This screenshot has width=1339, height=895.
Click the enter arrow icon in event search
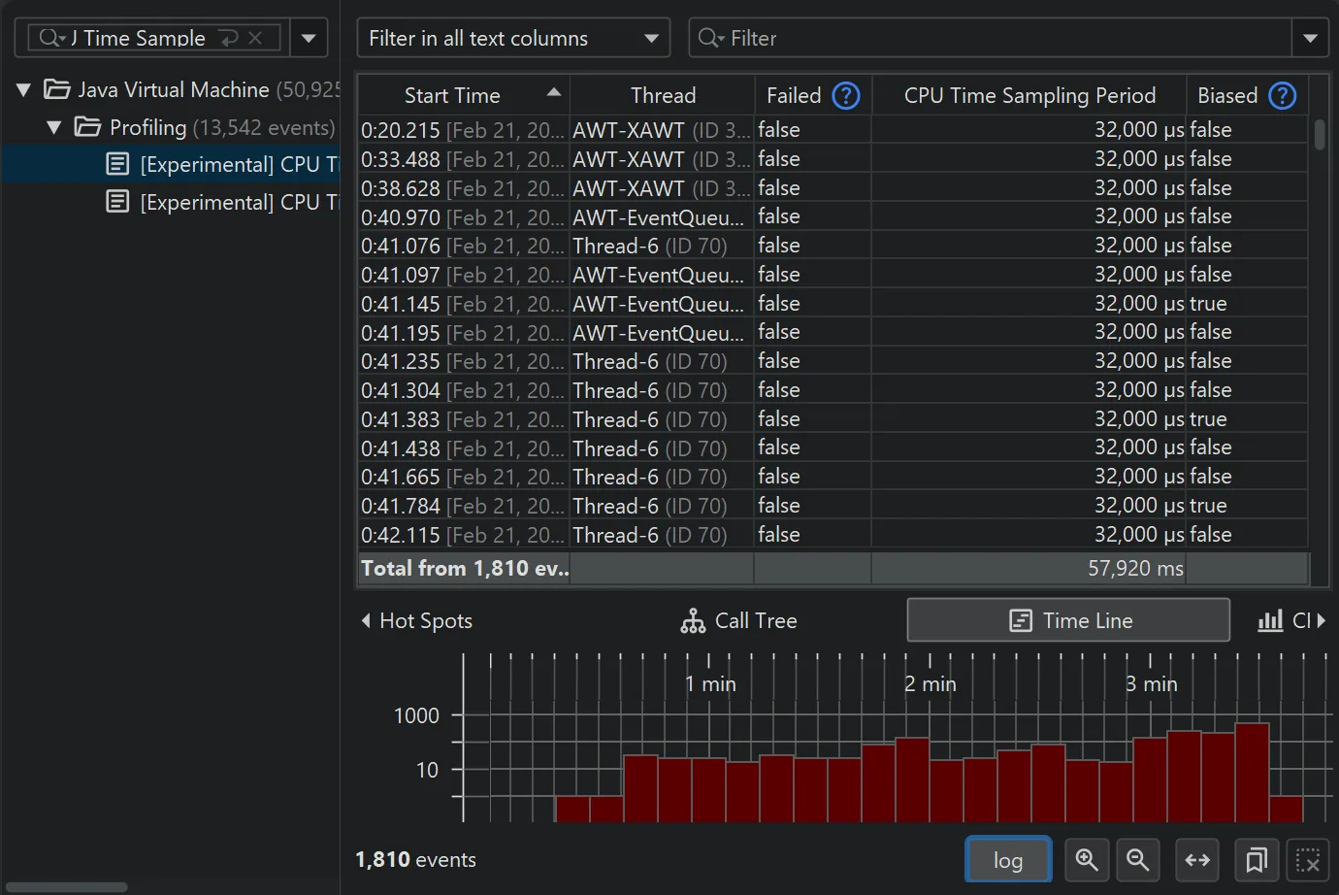[x=229, y=38]
